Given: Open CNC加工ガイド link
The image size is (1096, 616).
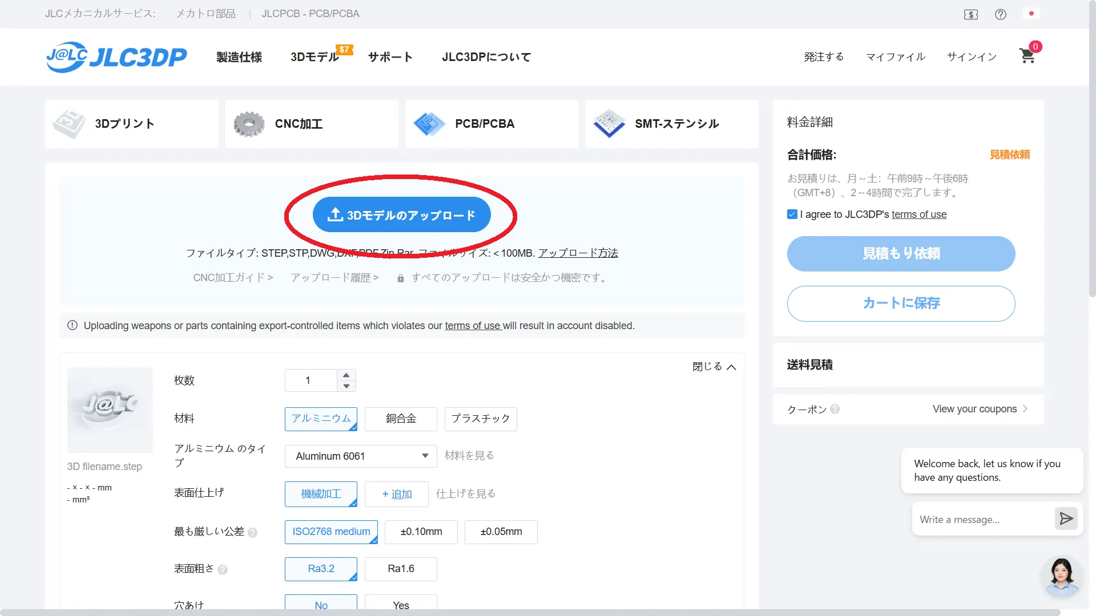Looking at the screenshot, I should 233,278.
